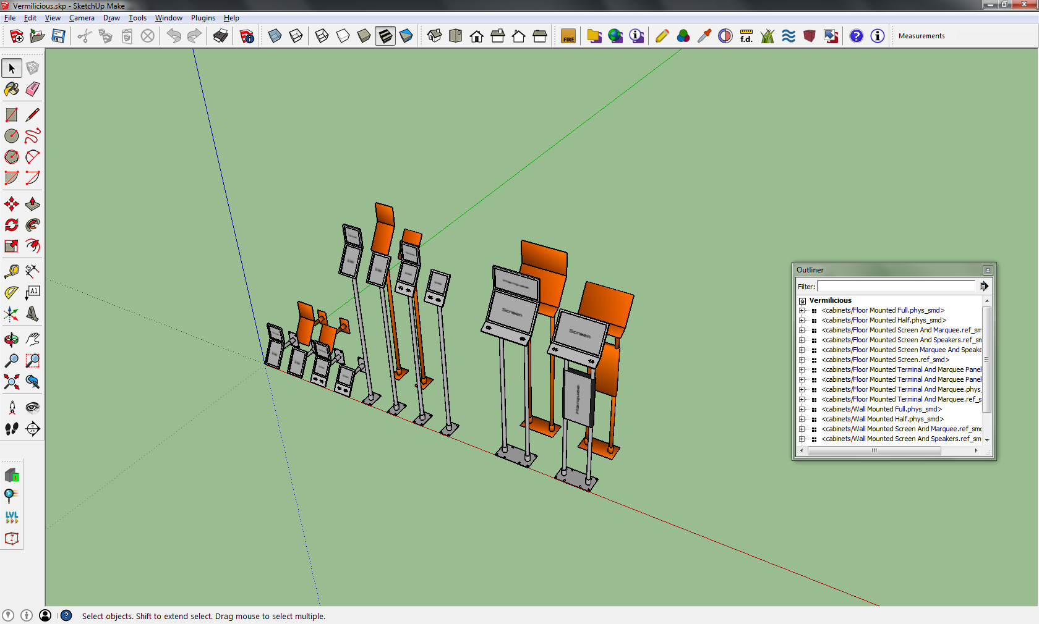This screenshot has width=1039, height=624.
Task: Select the Paint Bucket tool
Action: [12, 90]
